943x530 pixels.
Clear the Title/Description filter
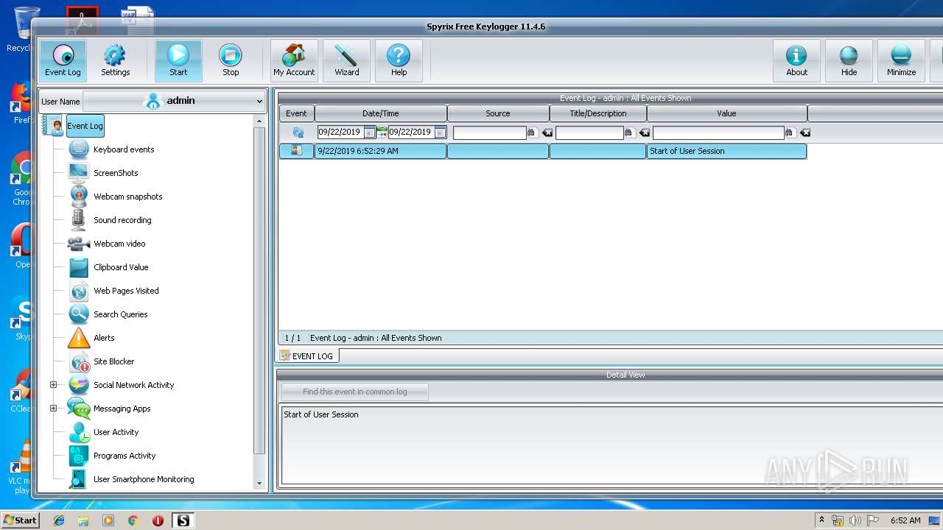[x=644, y=132]
